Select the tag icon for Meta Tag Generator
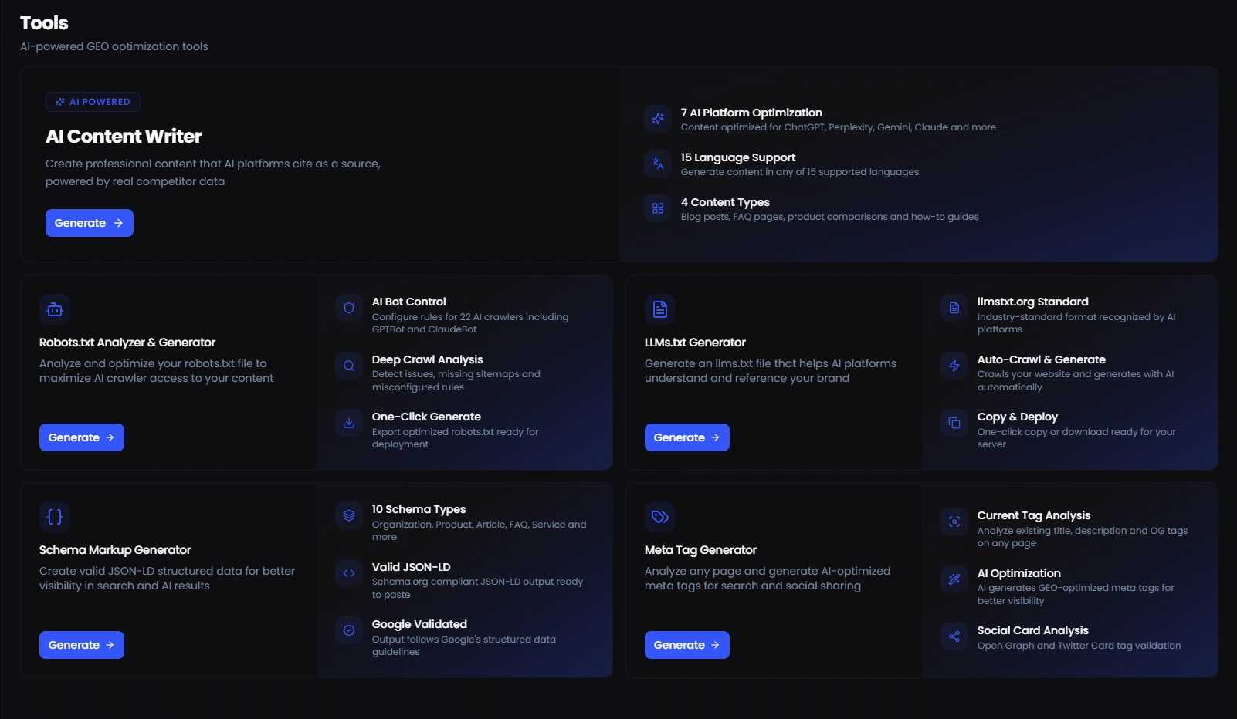This screenshot has width=1237, height=719. click(x=659, y=517)
